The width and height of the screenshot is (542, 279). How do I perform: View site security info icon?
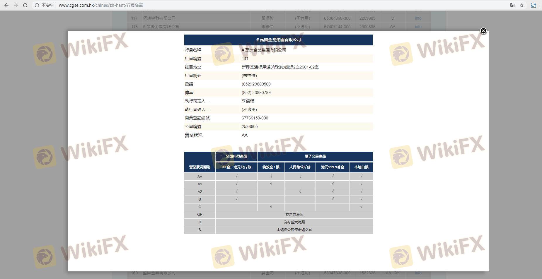(x=37, y=5)
